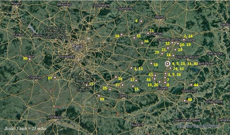The image size is (230, 135).
Task: Click marker 37 east of Chartres
Action: 55,78
